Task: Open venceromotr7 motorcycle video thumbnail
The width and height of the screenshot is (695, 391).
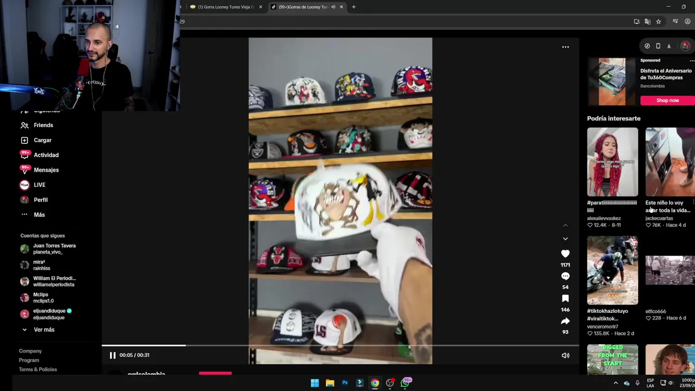Action: pyautogui.click(x=612, y=270)
